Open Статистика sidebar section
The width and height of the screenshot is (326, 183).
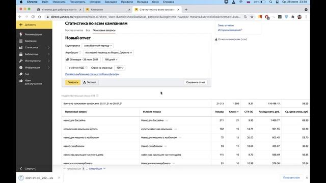[x=32, y=47]
